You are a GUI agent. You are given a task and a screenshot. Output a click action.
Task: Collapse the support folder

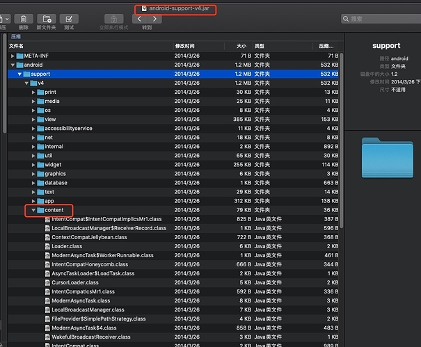[x=19, y=74]
